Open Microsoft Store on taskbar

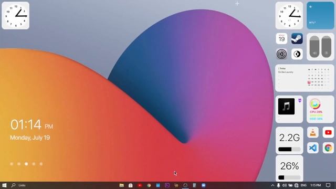click(x=131, y=185)
